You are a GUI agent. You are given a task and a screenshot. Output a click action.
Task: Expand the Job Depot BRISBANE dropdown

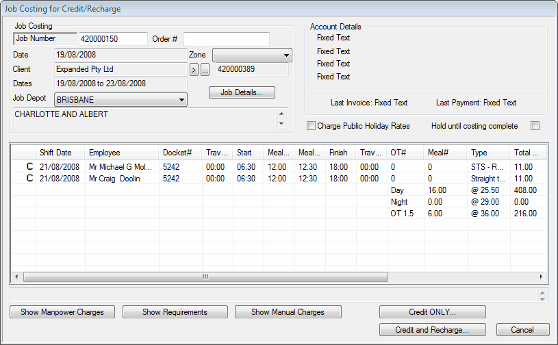tap(181, 100)
